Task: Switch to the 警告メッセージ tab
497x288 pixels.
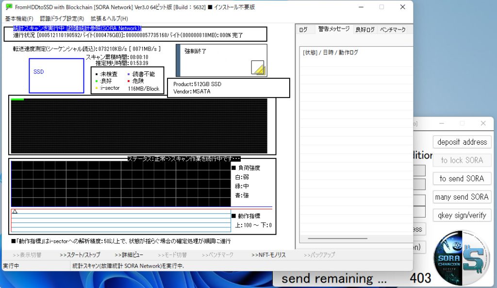Action: coord(334,29)
